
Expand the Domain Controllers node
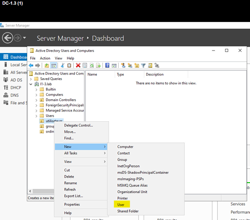tap(36, 100)
